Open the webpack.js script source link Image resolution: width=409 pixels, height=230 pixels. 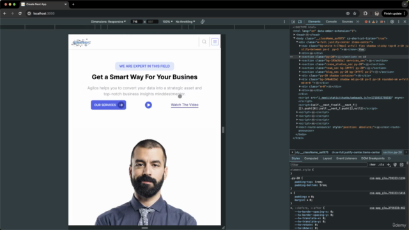tap(355, 98)
